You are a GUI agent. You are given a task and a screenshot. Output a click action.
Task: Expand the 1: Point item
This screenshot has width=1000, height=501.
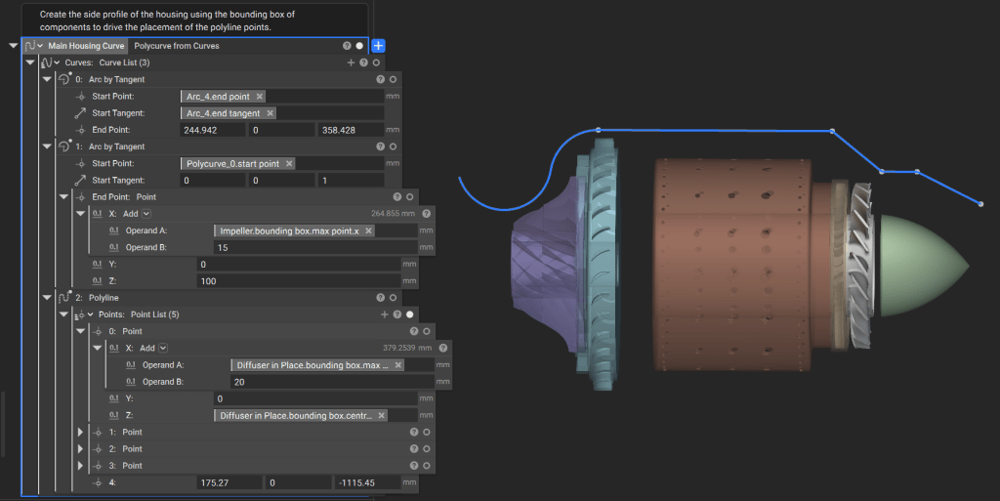(x=80, y=432)
